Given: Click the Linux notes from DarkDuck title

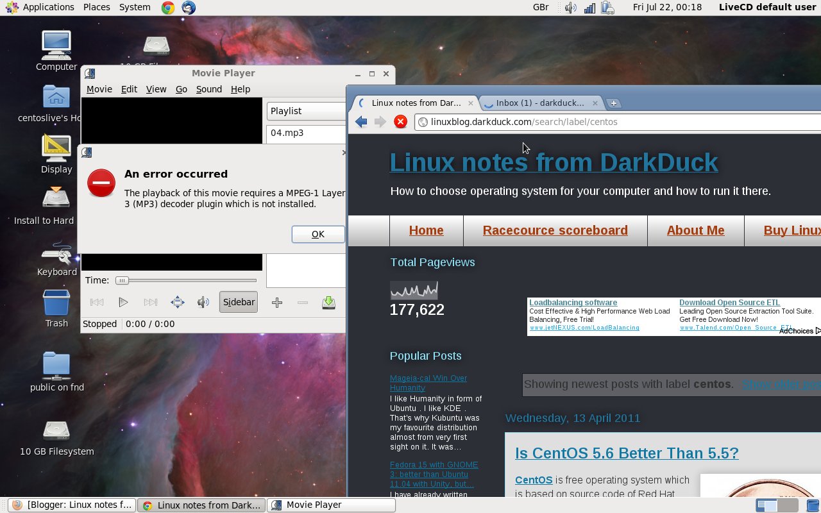Looking at the screenshot, I should 554,162.
